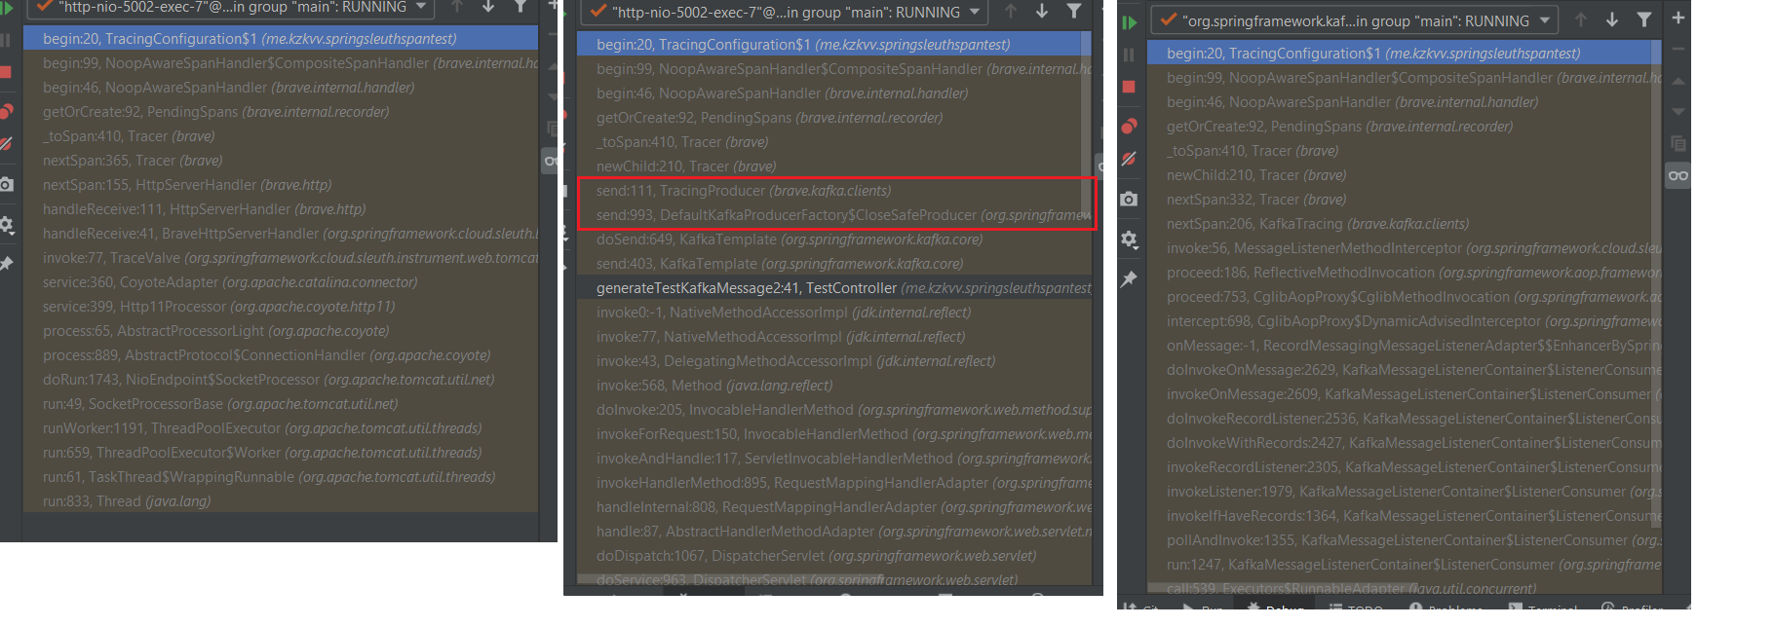Select frame doRun:1743, NioEndpoint$SocketProcessor

coord(281,380)
